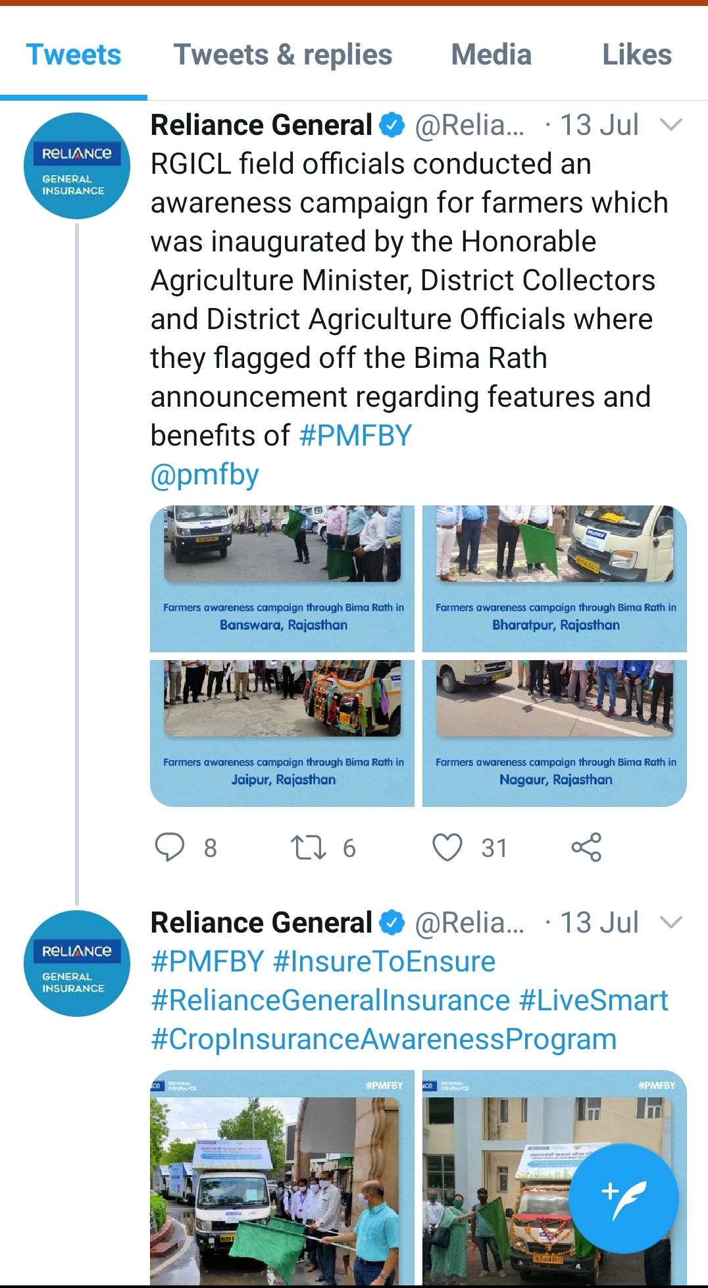Tap verified badge on first tweet
The image size is (708, 1288).
(393, 125)
